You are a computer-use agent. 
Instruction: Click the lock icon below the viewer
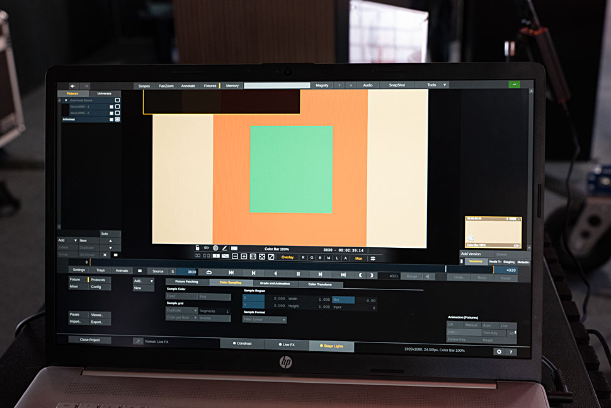click(x=198, y=248)
